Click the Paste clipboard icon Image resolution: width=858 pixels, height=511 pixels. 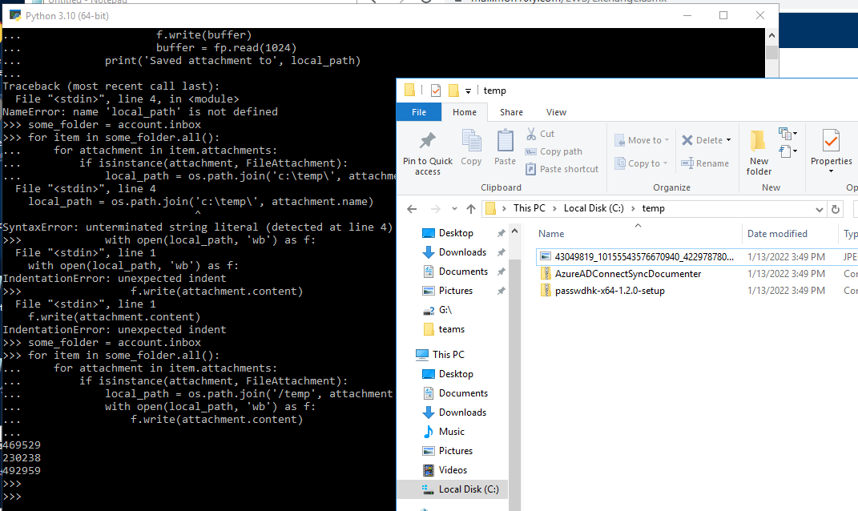505,141
